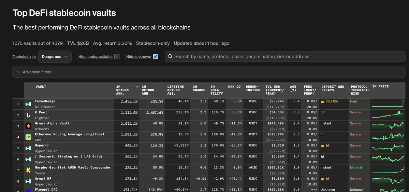This screenshot has width=409, height=192.
Task: Click the Technical risk label link
Action: (x=25, y=57)
